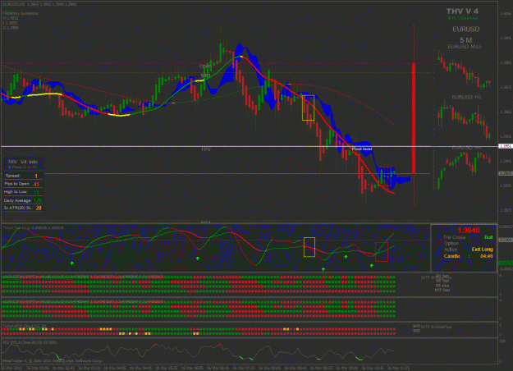Click the rightmost green arrow in Trix panel

[372, 266]
